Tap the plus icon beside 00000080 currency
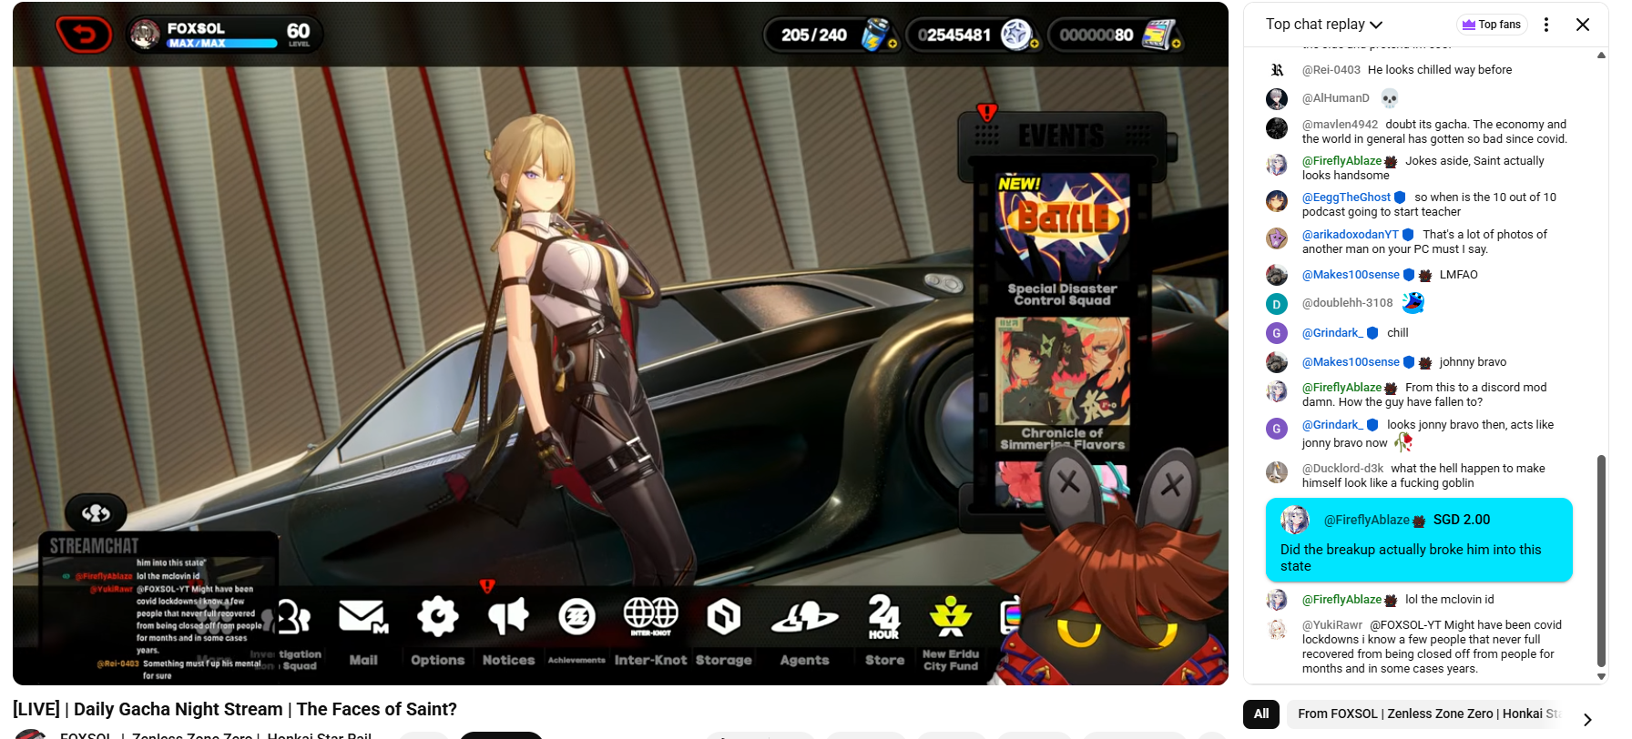The width and height of the screenshot is (1632, 739). click(1177, 44)
